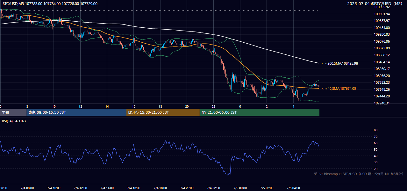Click hour label 12 under the price chart
Image resolution: width=407 pixels, height=191 pixels.
(81, 106)
